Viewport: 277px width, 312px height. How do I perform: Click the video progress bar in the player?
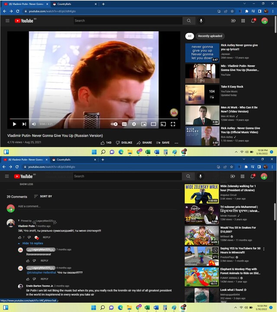[x=93, y=119]
